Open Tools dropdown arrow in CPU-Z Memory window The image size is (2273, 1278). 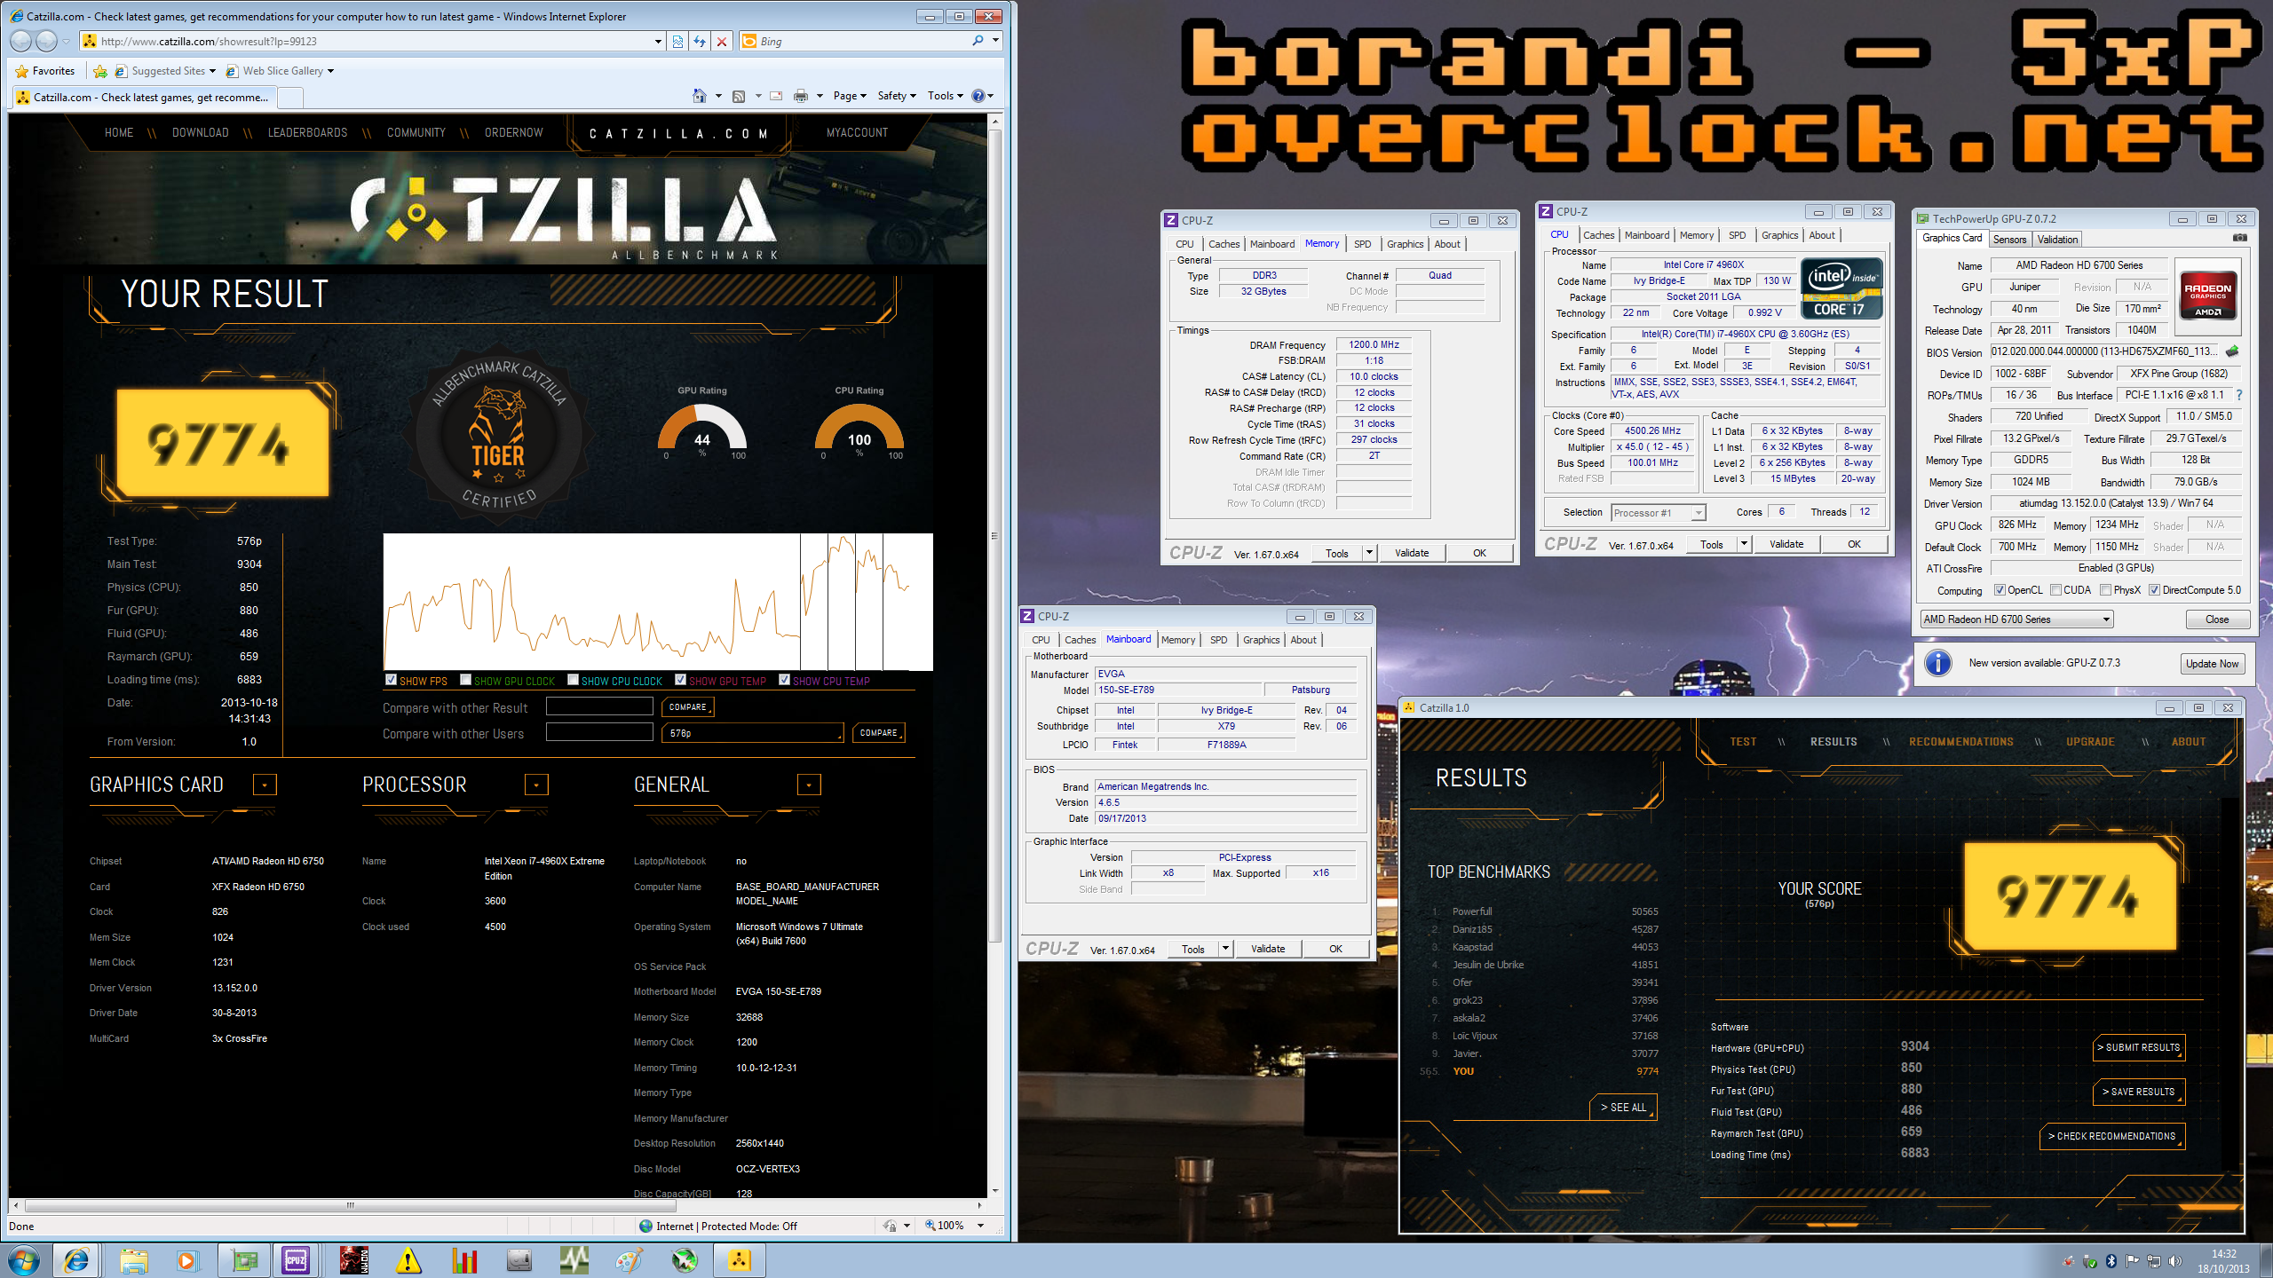click(x=1369, y=553)
